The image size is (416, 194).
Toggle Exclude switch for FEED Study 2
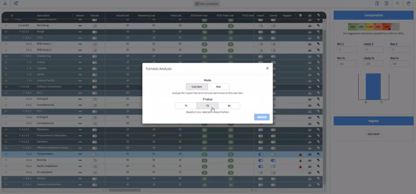(94, 50)
